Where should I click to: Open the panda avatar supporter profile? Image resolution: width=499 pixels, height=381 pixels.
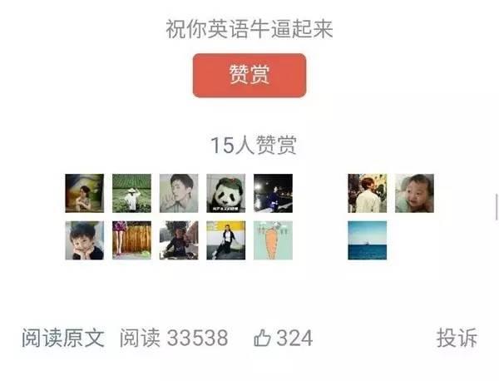(x=226, y=193)
